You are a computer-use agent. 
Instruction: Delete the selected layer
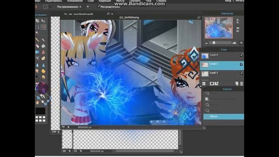pyautogui.click(x=242, y=83)
